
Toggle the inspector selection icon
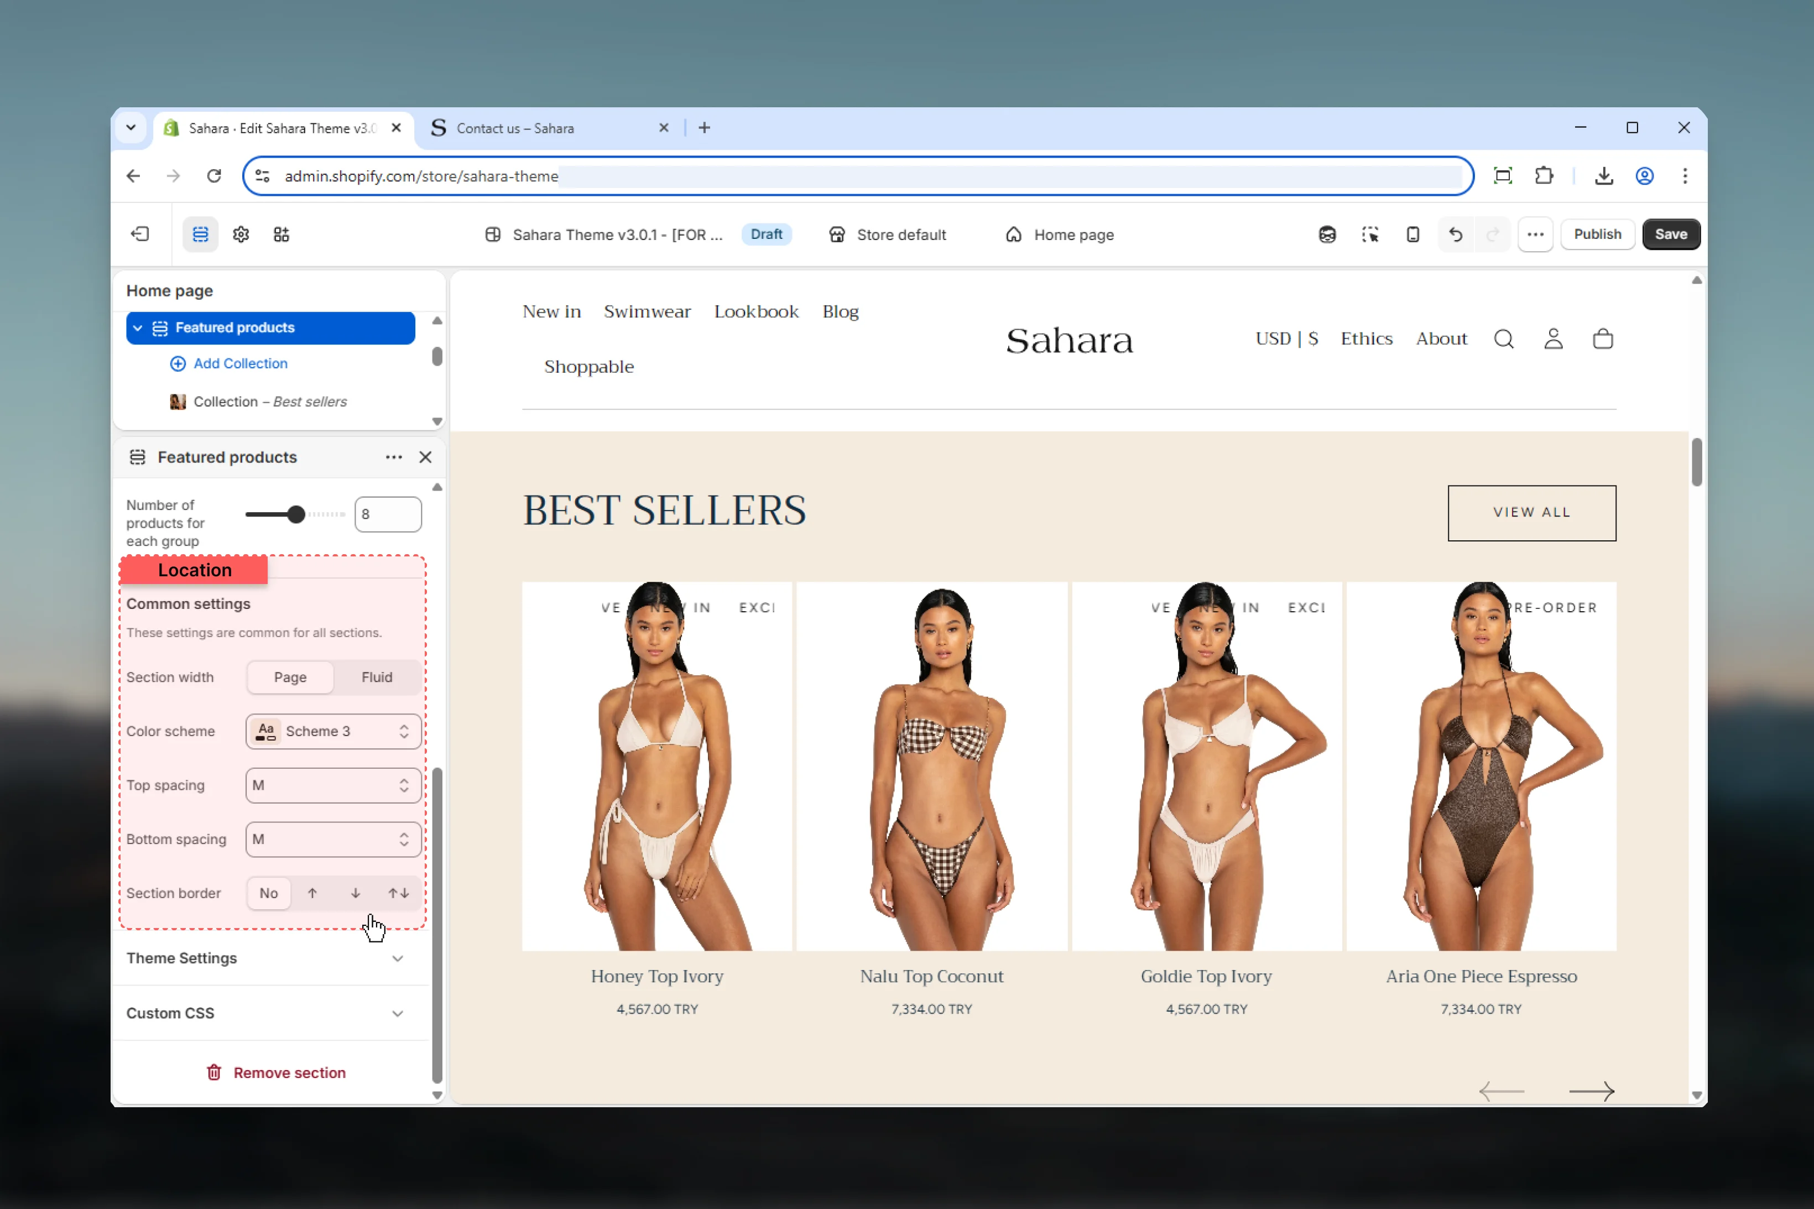click(x=1370, y=234)
